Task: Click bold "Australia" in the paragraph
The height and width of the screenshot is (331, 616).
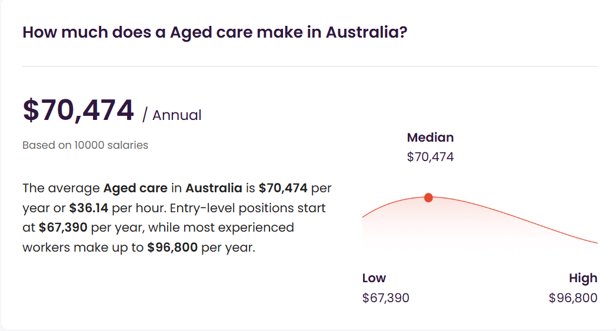Action: point(214,188)
